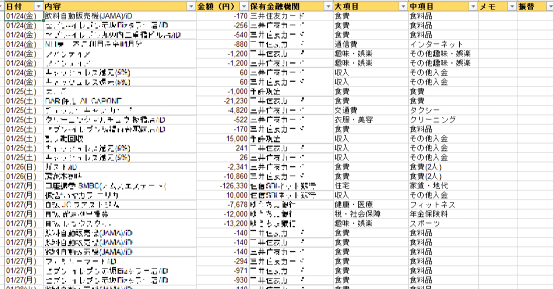
Task: Select the 住宅 category cell
Action: 371,186
